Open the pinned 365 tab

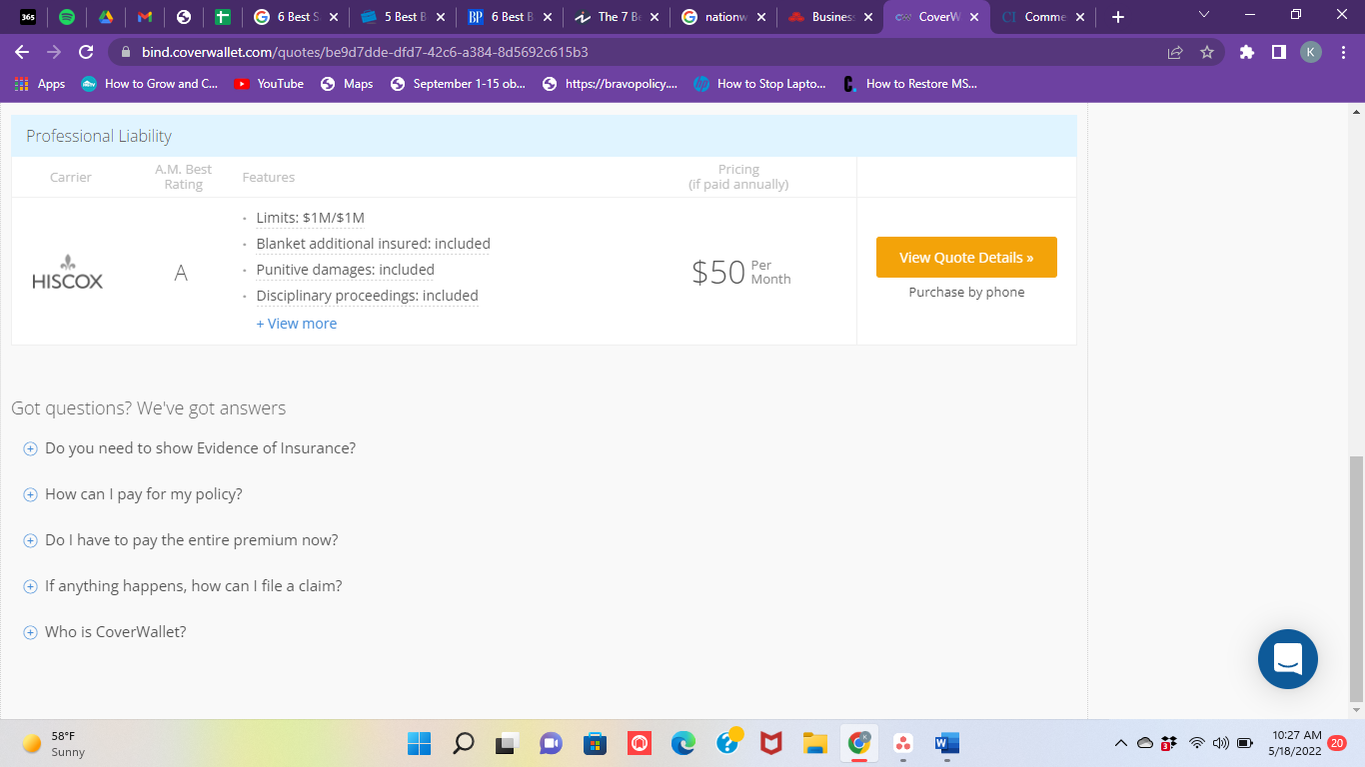click(x=28, y=17)
